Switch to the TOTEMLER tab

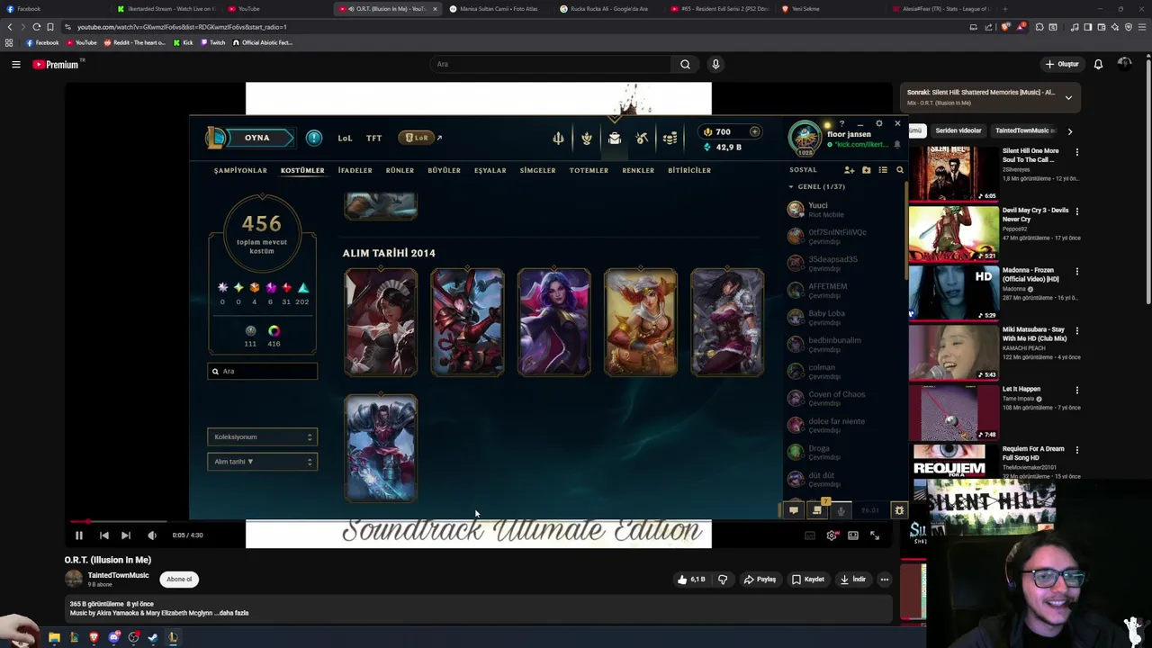coord(589,170)
